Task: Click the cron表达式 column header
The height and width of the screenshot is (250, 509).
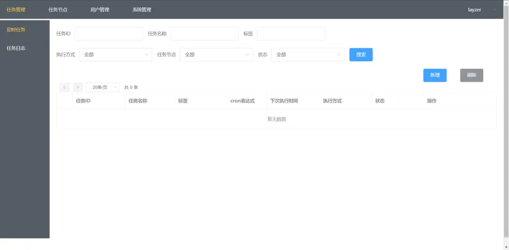Action: click(242, 101)
